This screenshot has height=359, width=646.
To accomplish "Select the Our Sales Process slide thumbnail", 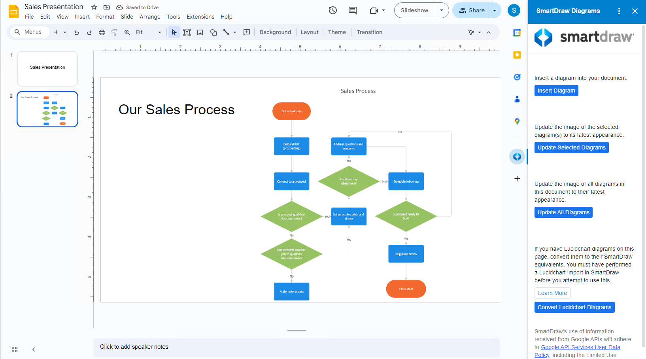I will pos(47,109).
